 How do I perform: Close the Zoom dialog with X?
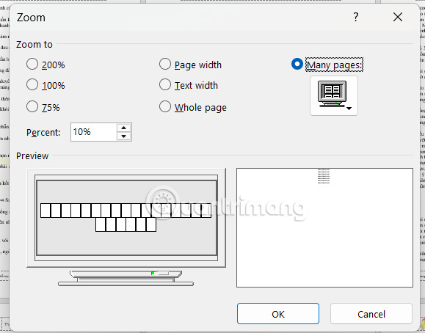(x=398, y=18)
